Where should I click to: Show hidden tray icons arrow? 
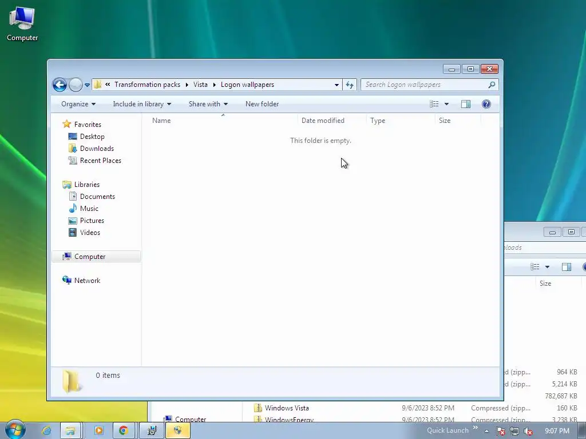[486, 431]
